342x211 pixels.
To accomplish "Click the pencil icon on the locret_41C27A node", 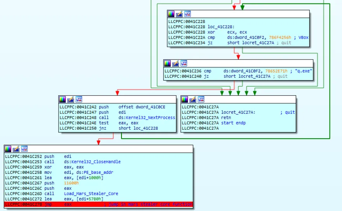I will [x=193, y=99].
